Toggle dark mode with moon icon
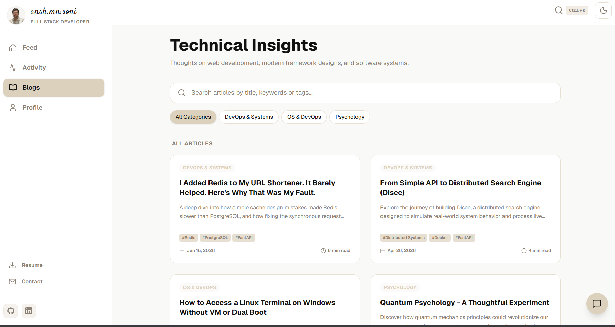This screenshot has height=327, width=615. coord(603,10)
